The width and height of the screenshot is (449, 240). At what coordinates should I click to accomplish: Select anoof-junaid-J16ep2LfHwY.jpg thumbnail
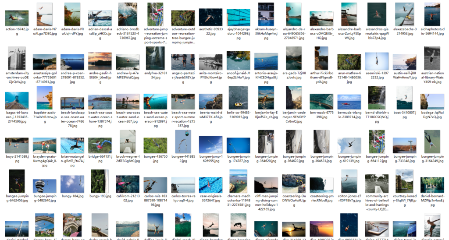[x=239, y=60]
